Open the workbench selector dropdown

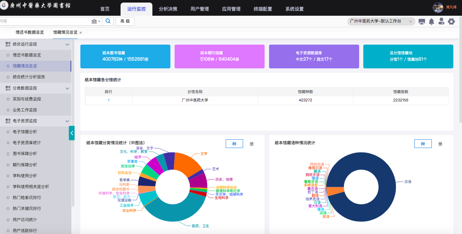(381, 22)
